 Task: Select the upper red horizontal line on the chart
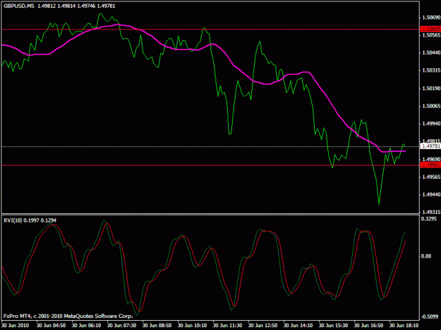210,29
